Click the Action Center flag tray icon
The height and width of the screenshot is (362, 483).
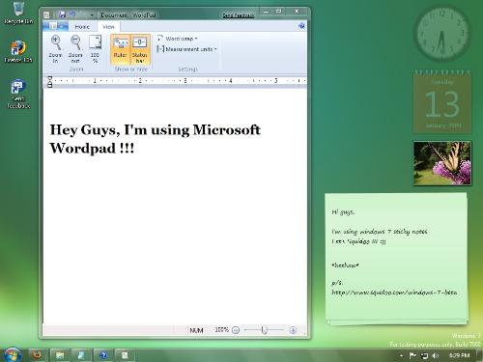click(412, 355)
